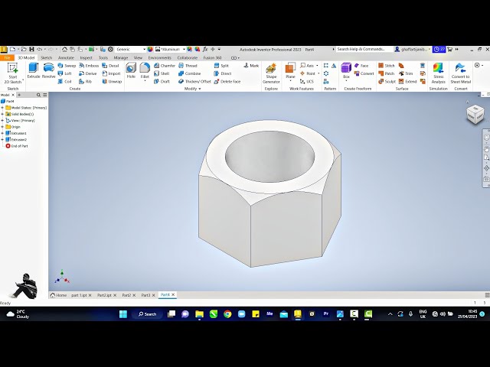Open File Explorer from the taskbar
This screenshot has width=490, height=367.
point(199,314)
